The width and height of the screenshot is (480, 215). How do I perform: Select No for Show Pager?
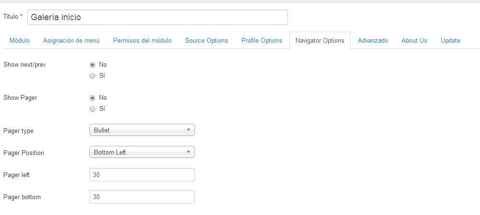pyautogui.click(x=92, y=98)
